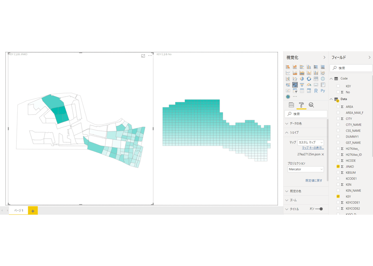373x266 pixels.
Task: Click the focus mode icon on map visual
Action: pyautogui.click(x=143, y=56)
